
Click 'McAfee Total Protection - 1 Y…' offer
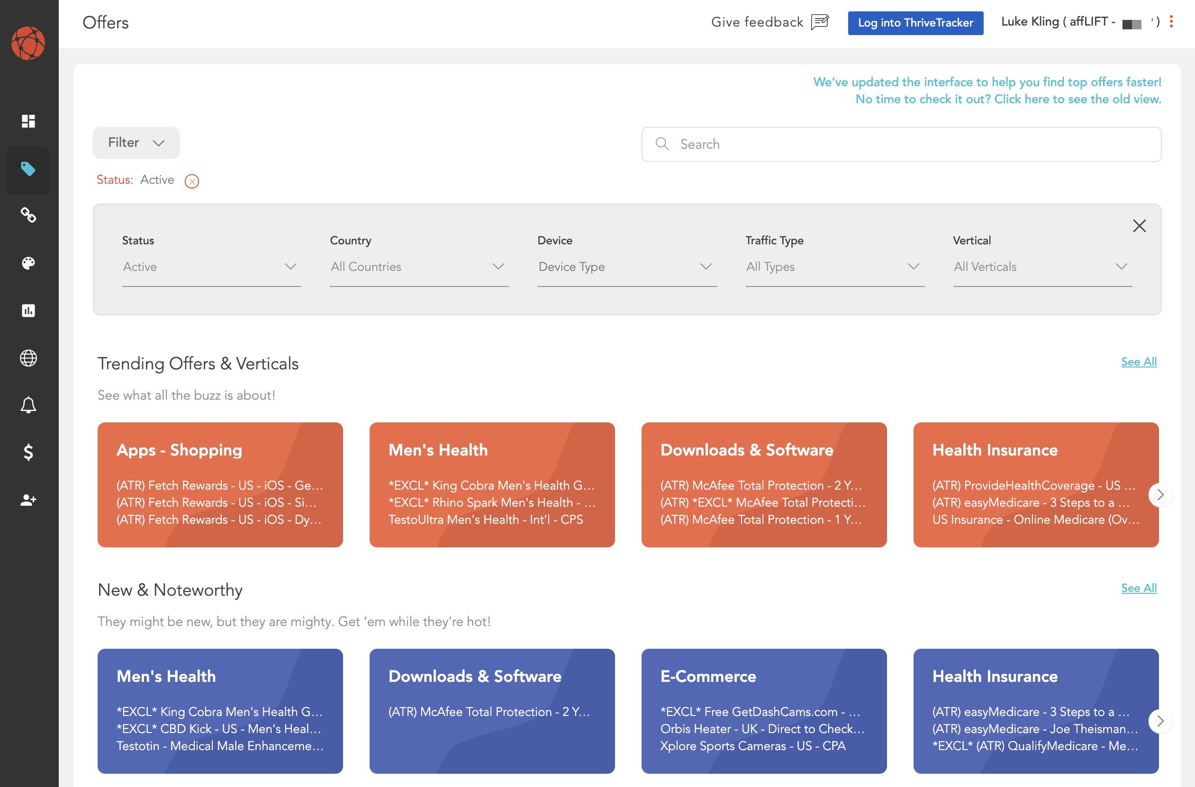click(760, 519)
